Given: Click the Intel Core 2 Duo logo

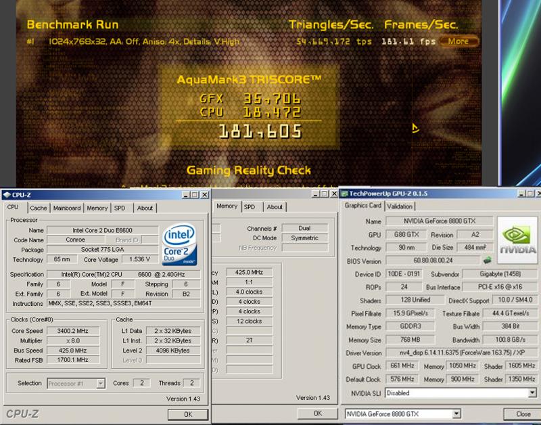Looking at the screenshot, I should coord(179,244).
